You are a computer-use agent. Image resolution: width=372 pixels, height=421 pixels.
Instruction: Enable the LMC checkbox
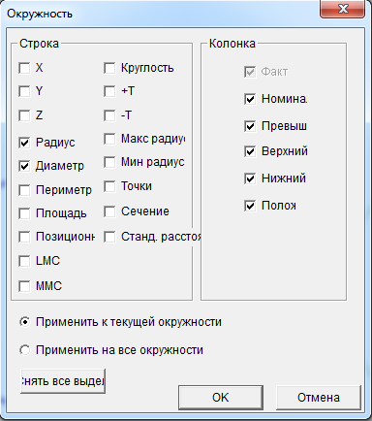point(24,261)
